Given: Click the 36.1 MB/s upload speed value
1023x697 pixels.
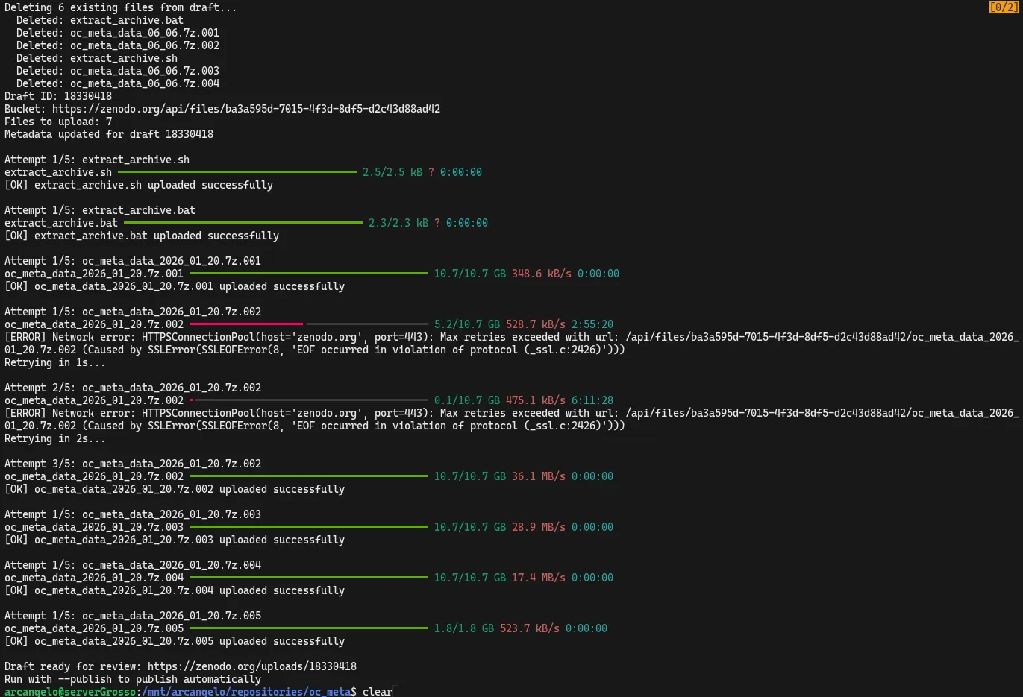Looking at the screenshot, I should point(538,476).
